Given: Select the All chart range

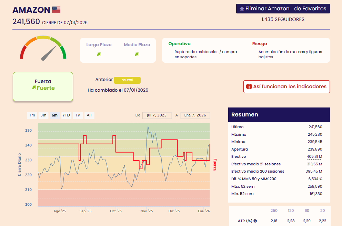Looking at the screenshot, I should pos(89,115).
